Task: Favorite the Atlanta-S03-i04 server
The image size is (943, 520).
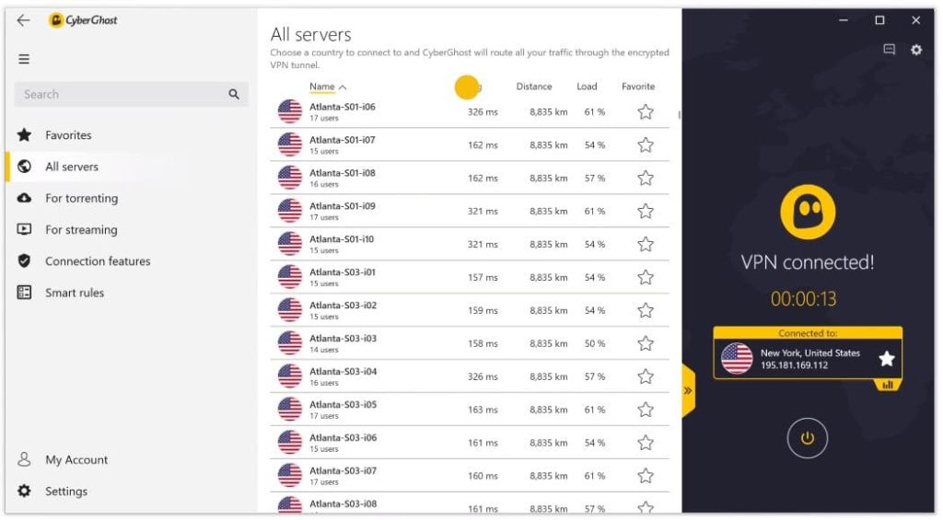Action: (x=646, y=376)
